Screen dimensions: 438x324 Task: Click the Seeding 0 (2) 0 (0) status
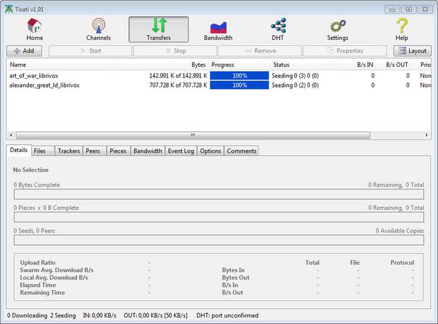click(295, 85)
